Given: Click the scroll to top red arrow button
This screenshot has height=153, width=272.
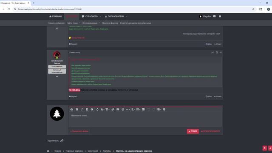Looking at the screenshot, I should click(264, 148).
